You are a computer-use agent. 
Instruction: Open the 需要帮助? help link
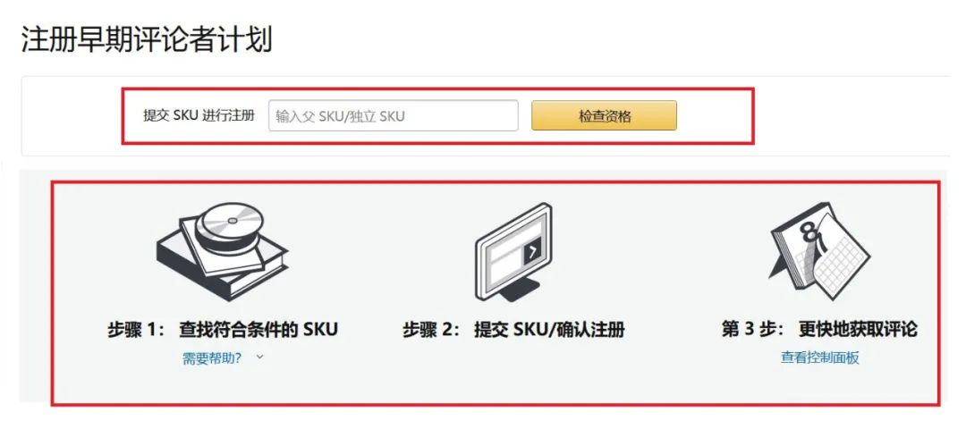coord(212,358)
